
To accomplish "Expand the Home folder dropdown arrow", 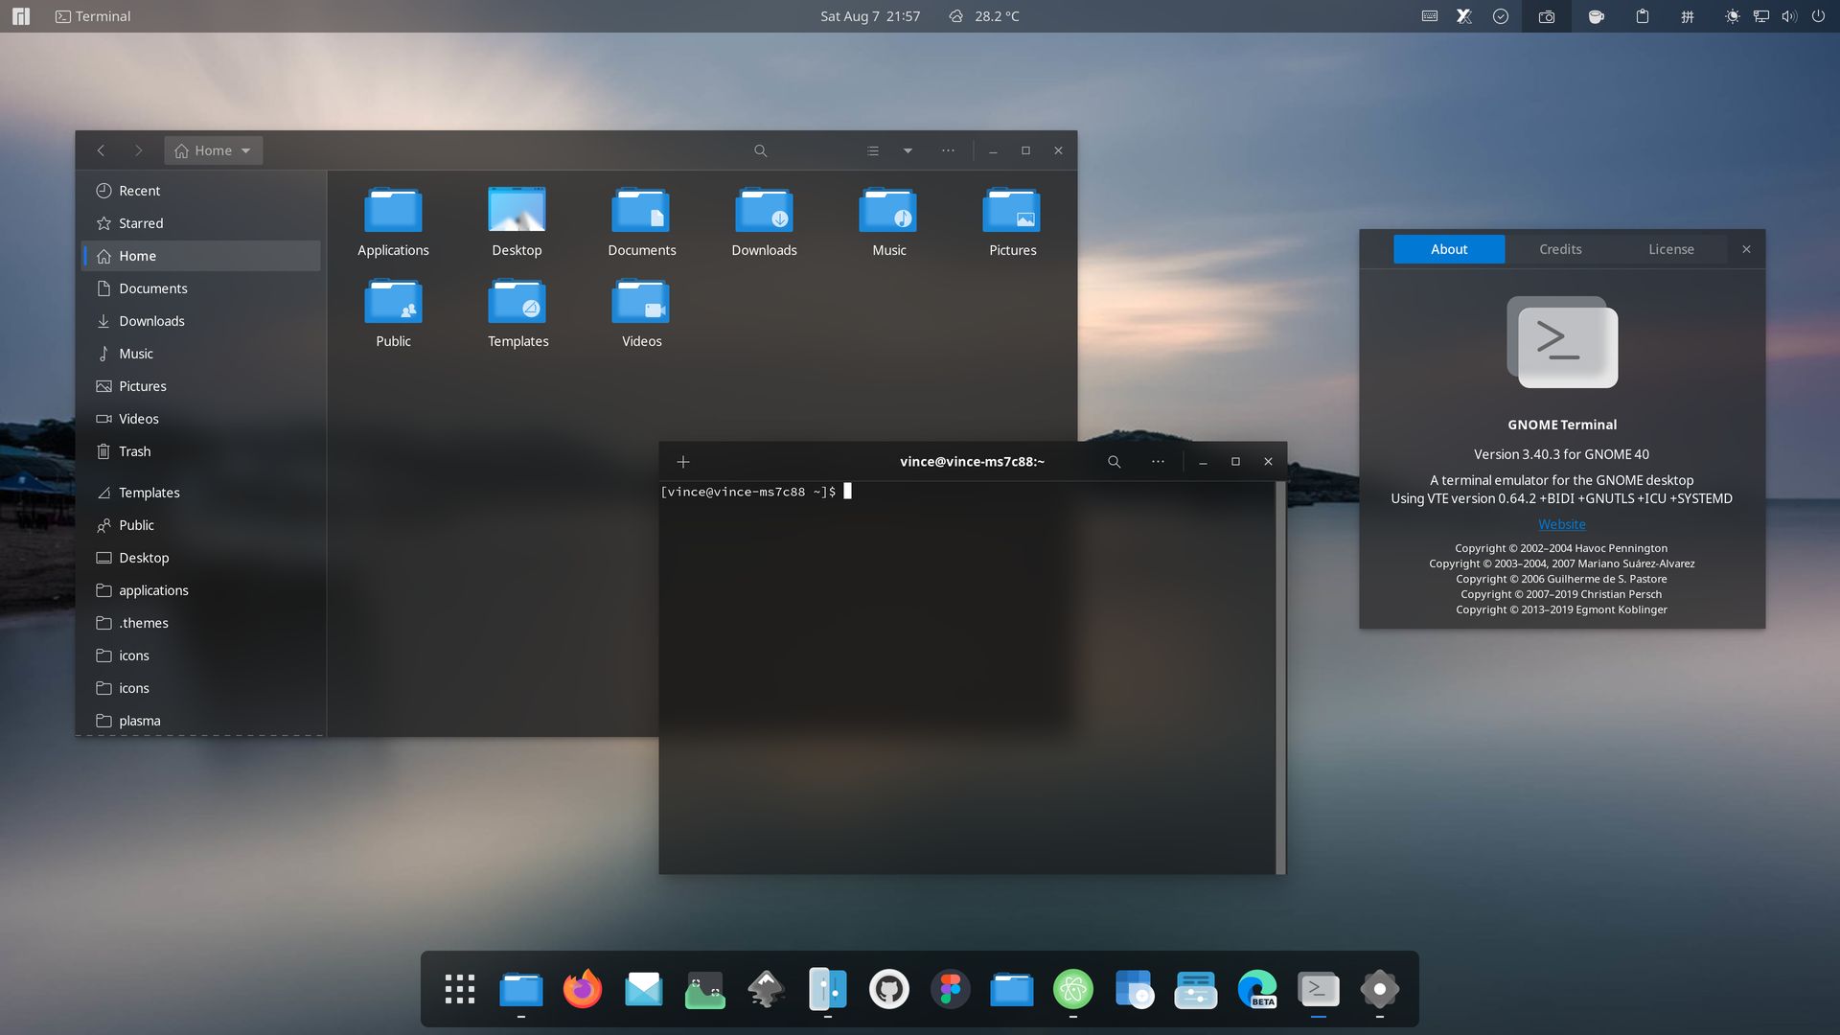I will (x=246, y=150).
